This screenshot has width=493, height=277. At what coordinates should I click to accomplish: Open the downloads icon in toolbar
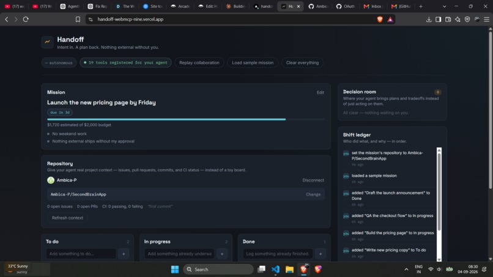(429, 20)
